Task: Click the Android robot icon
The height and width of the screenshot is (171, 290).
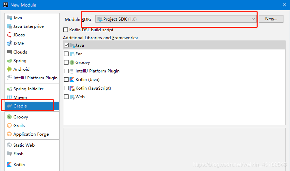Action: click(9, 69)
